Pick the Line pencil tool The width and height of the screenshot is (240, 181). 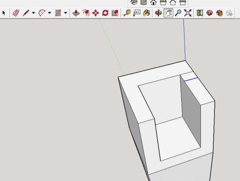tap(26, 13)
